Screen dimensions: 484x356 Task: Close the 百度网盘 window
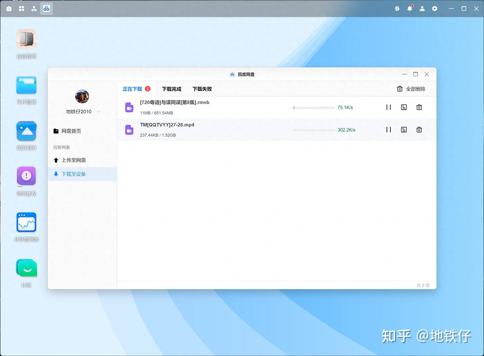click(427, 74)
